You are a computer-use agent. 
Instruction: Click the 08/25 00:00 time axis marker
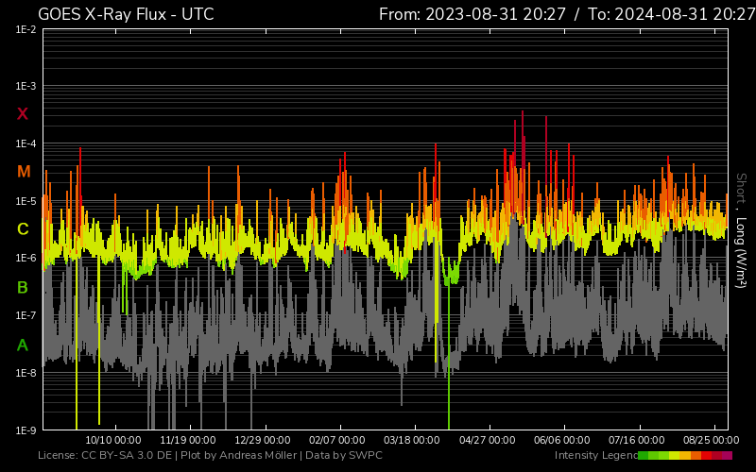(712, 440)
